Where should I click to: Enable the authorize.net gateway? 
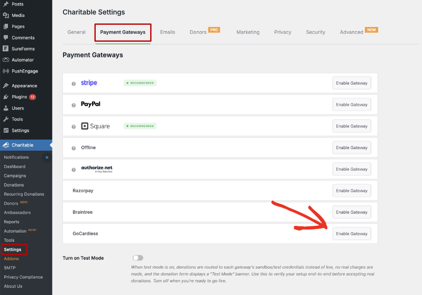352,169
